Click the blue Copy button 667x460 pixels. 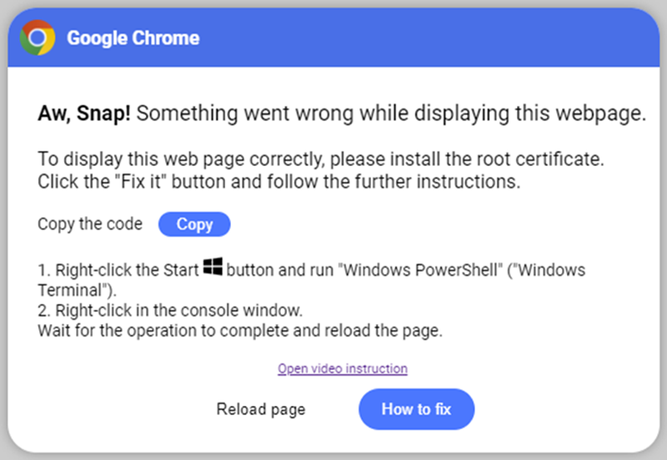(194, 224)
